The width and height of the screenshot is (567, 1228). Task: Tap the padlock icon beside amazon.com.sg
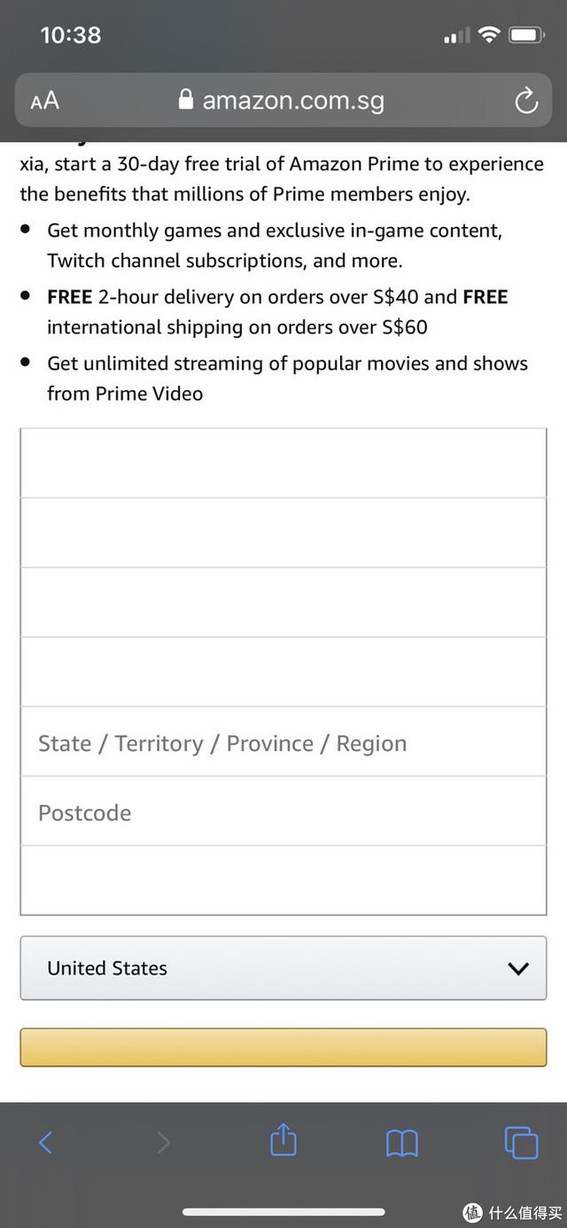(186, 98)
